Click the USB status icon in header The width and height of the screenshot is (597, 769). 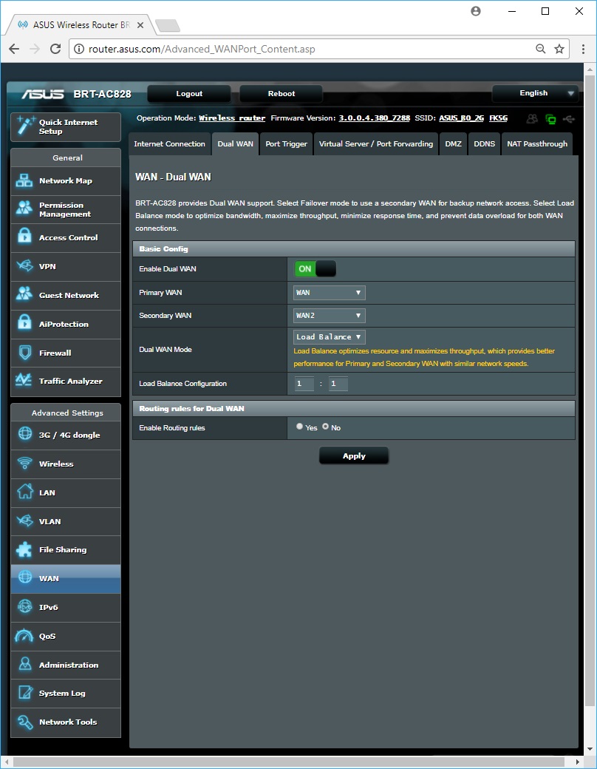tap(567, 118)
